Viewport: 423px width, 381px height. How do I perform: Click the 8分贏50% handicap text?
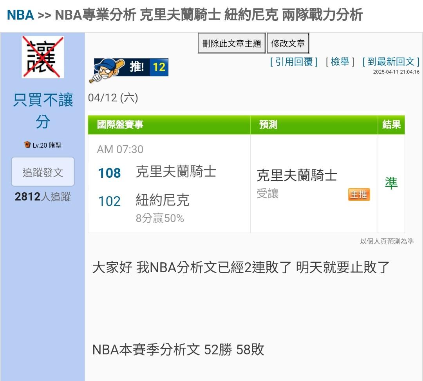coord(160,218)
